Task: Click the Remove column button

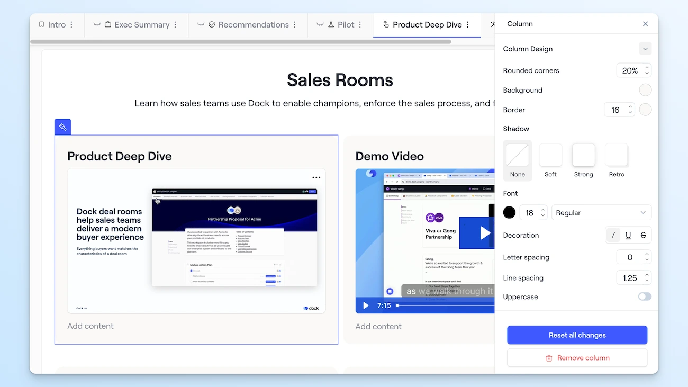Action: (577, 358)
